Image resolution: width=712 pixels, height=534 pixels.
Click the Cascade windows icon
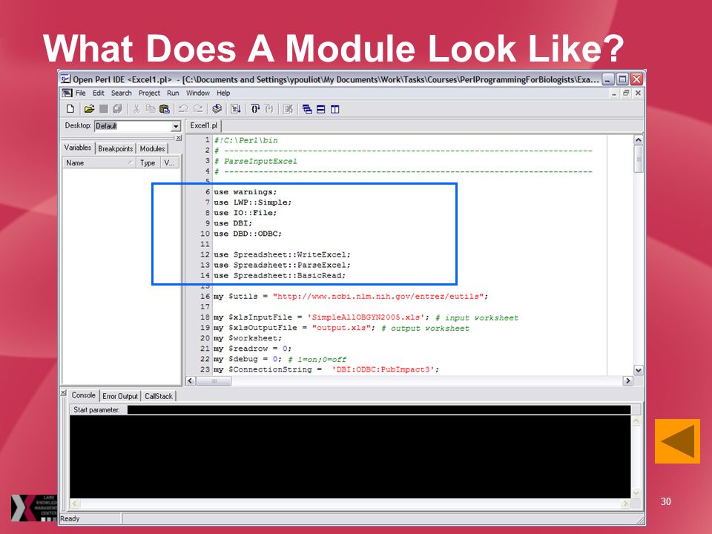click(307, 109)
